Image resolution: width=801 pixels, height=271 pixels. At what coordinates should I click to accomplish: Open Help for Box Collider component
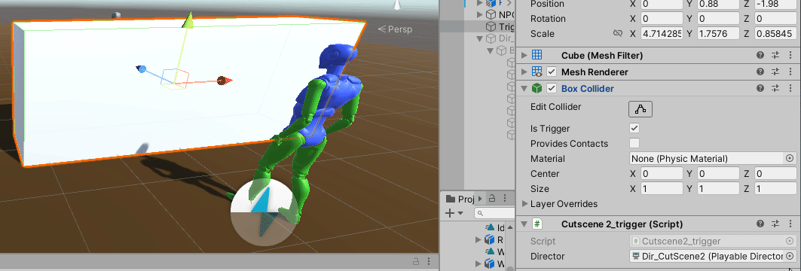[760, 88]
